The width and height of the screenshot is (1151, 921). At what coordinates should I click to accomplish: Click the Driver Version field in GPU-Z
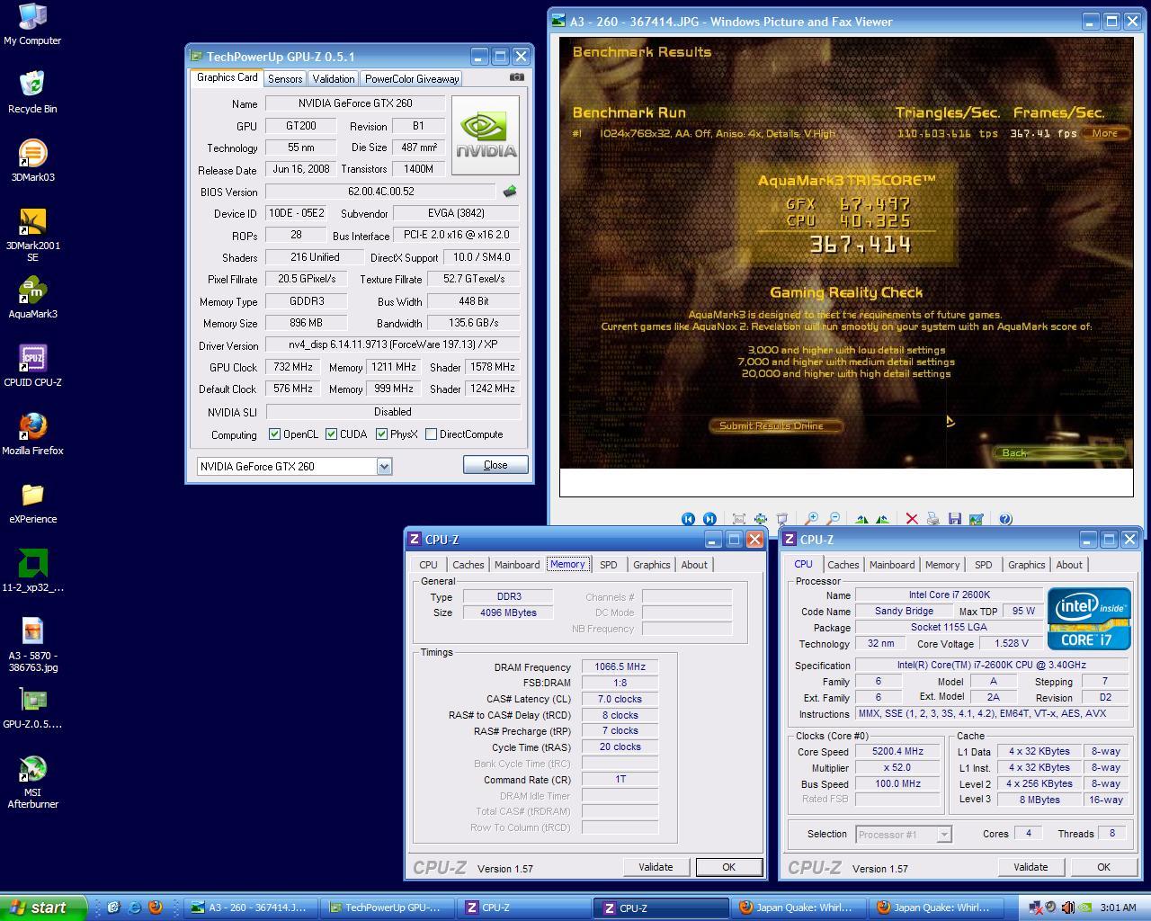tap(393, 345)
